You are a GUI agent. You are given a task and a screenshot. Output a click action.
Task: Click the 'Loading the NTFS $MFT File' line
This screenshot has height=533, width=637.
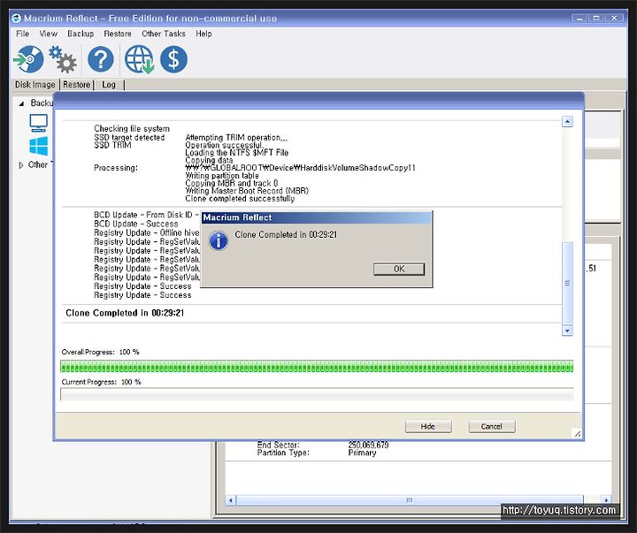coord(237,153)
